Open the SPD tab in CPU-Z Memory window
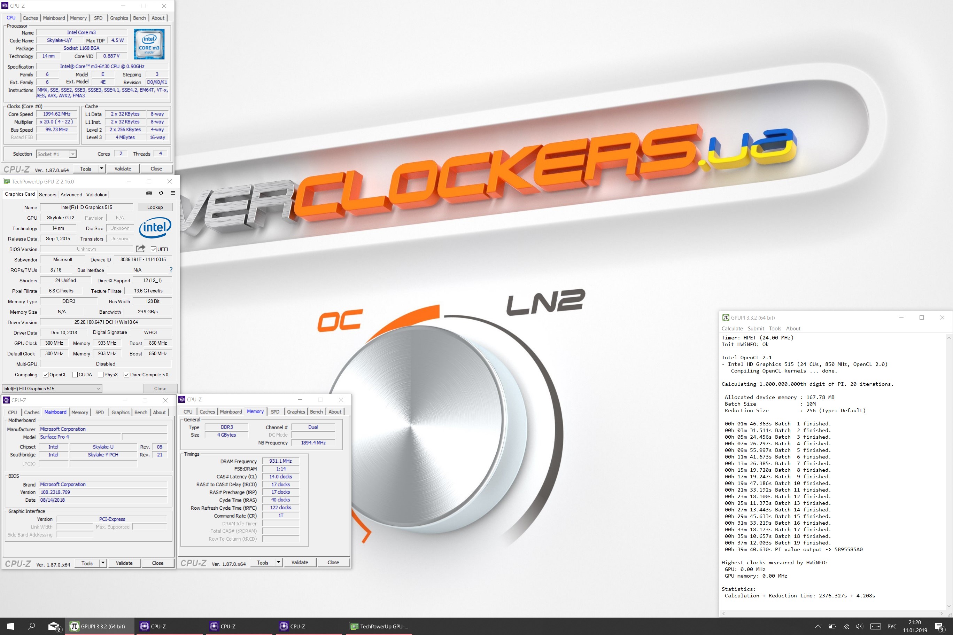The width and height of the screenshot is (953, 635). pos(275,411)
